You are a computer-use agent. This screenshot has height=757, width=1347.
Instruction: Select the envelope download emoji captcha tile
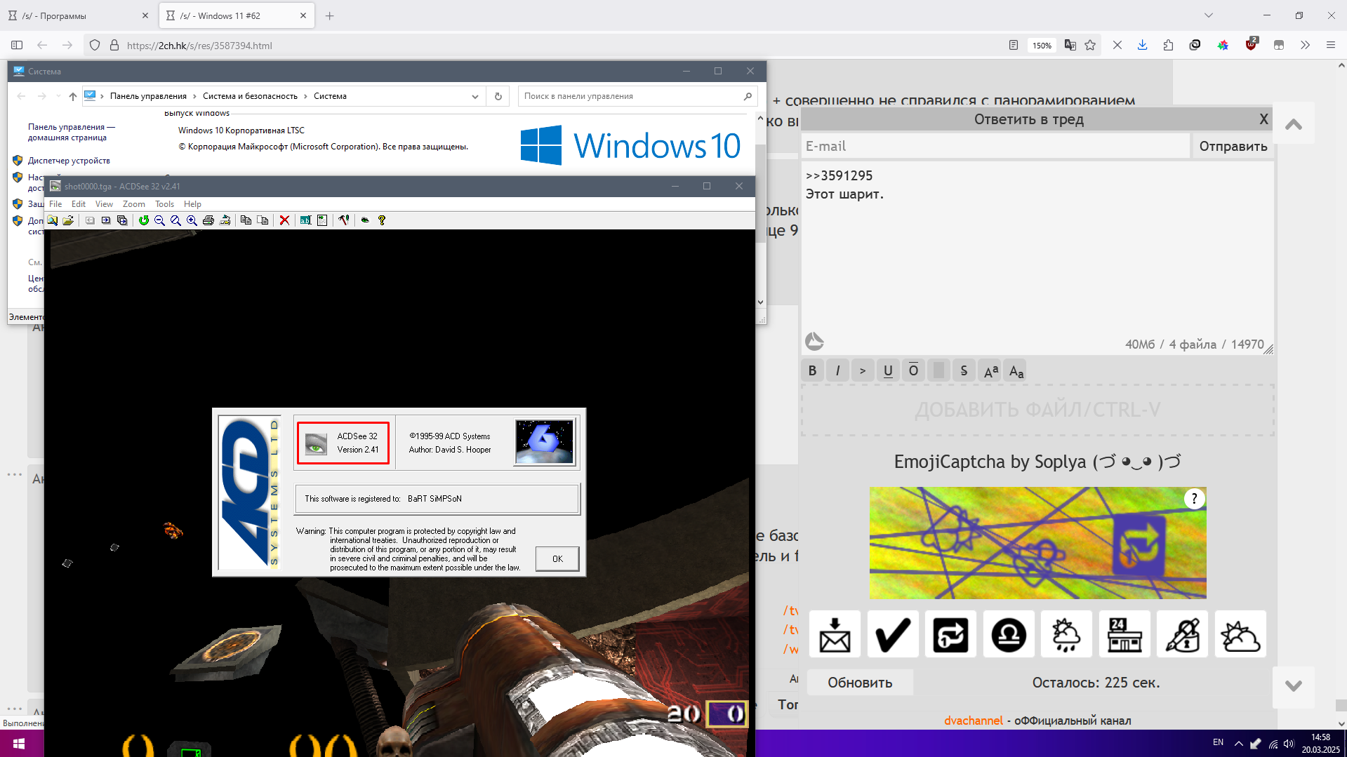click(x=835, y=634)
